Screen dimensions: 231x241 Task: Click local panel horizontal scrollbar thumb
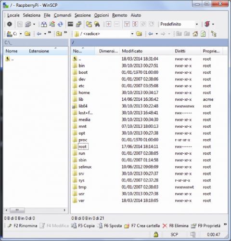[x=17, y=210]
